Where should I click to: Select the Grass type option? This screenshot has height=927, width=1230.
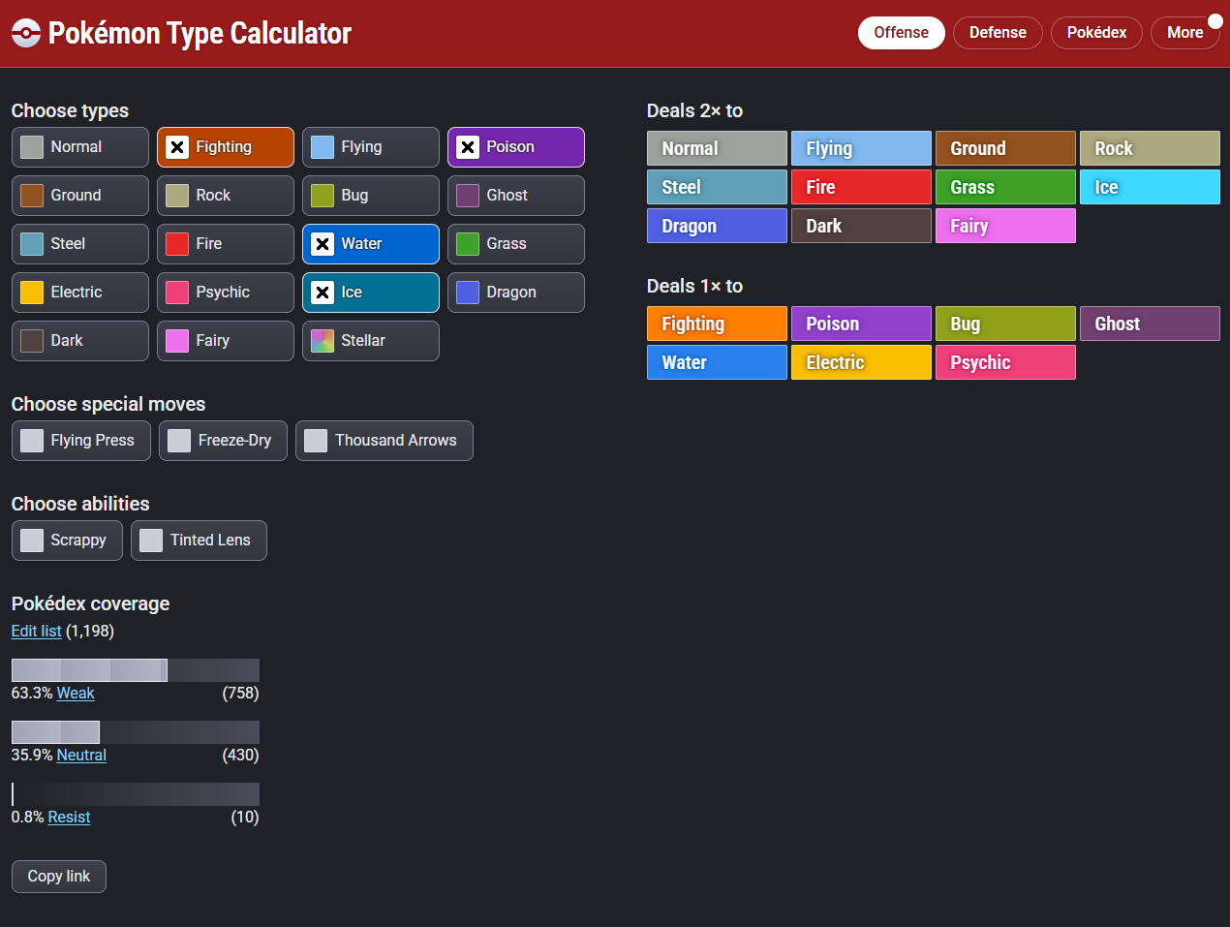click(516, 244)
